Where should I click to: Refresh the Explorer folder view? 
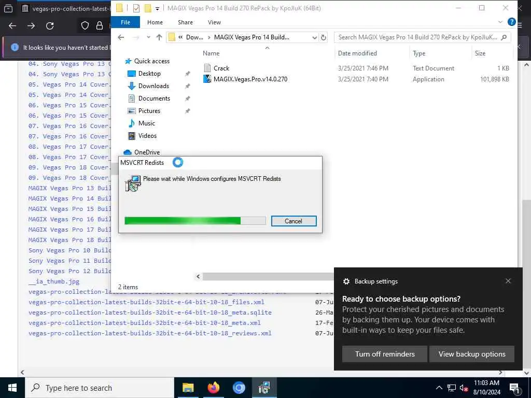(324, 37)
